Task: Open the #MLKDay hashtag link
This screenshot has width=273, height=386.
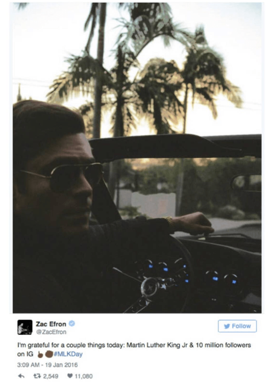Action: tap(68, 354)
